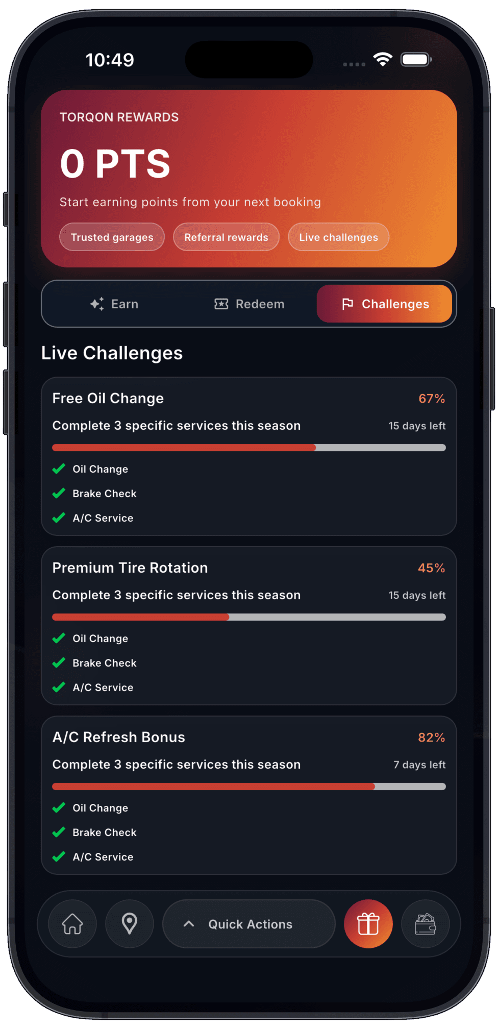
Task: Switch to the Earn tab
Action: click(115, 304)
